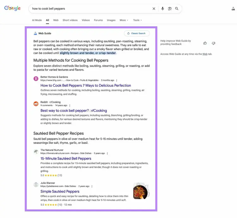The width and height of the screenshot is (237, 218).
Task: Click 'Help improve Web Guide' feedback text
Action: [x=175, y=42]
